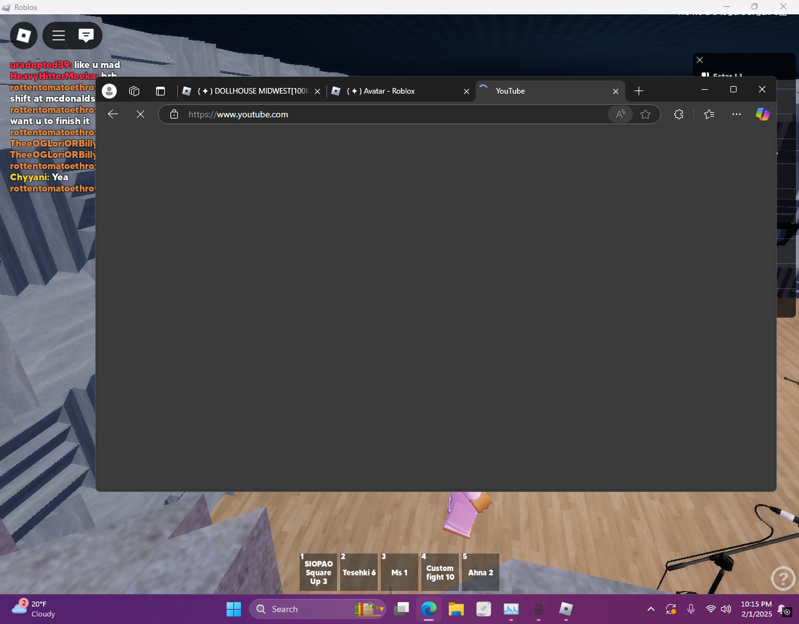This screenshot has height=624, width=799.
Task: Open Wi-Fi network settings tray icon
Action: tap(710, 609)
